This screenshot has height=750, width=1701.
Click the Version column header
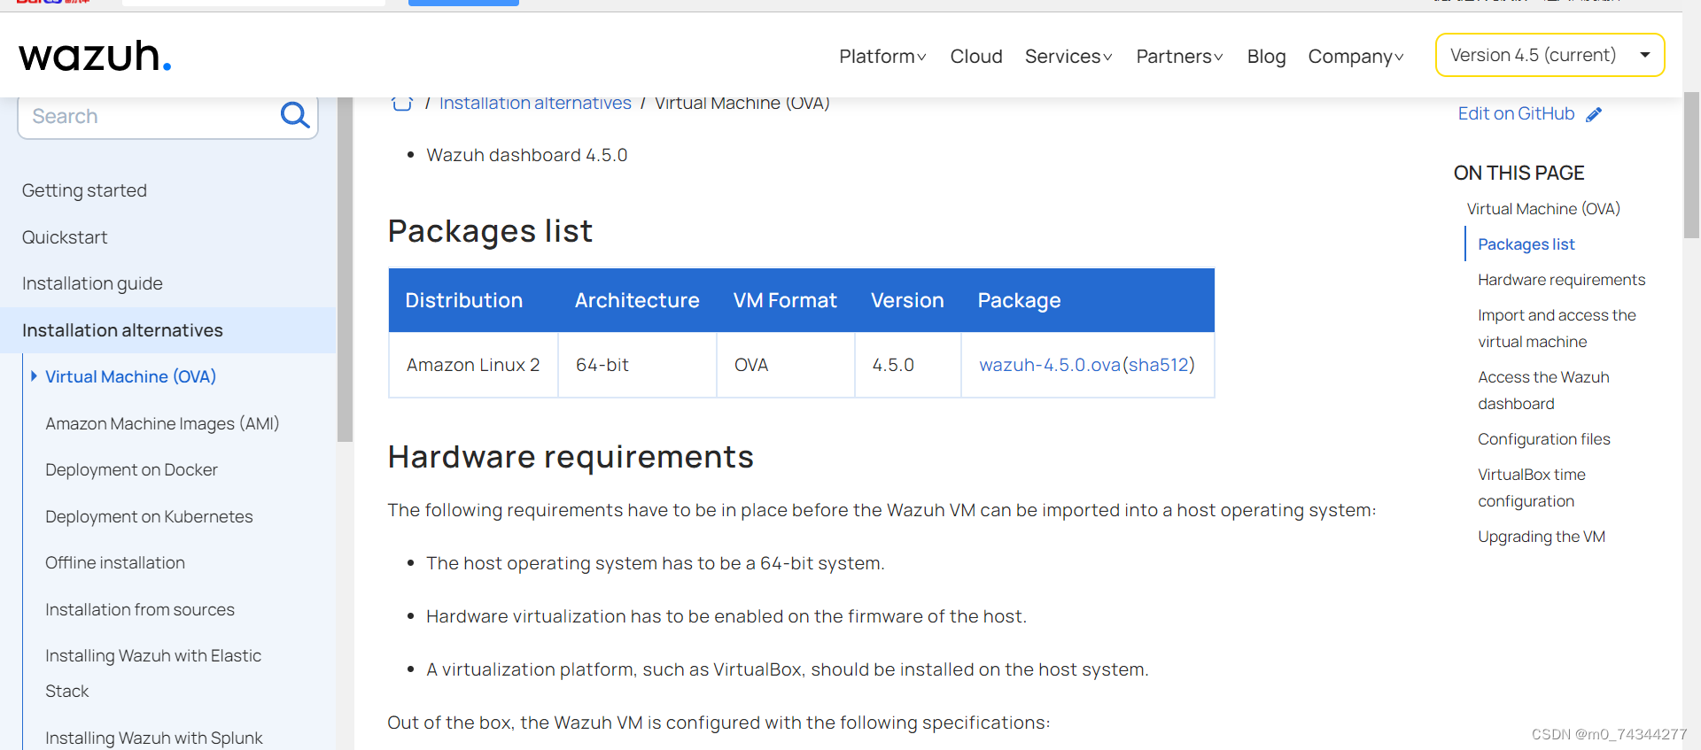click(x=907, y=300)
